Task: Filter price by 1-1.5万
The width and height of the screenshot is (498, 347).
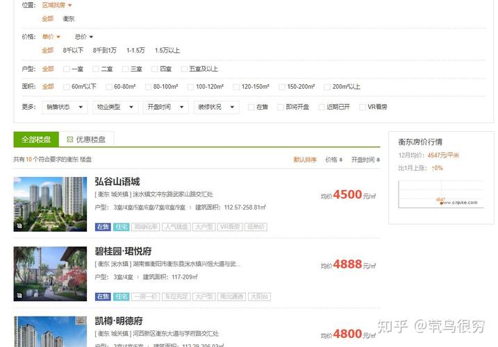Action: (135, 51)
